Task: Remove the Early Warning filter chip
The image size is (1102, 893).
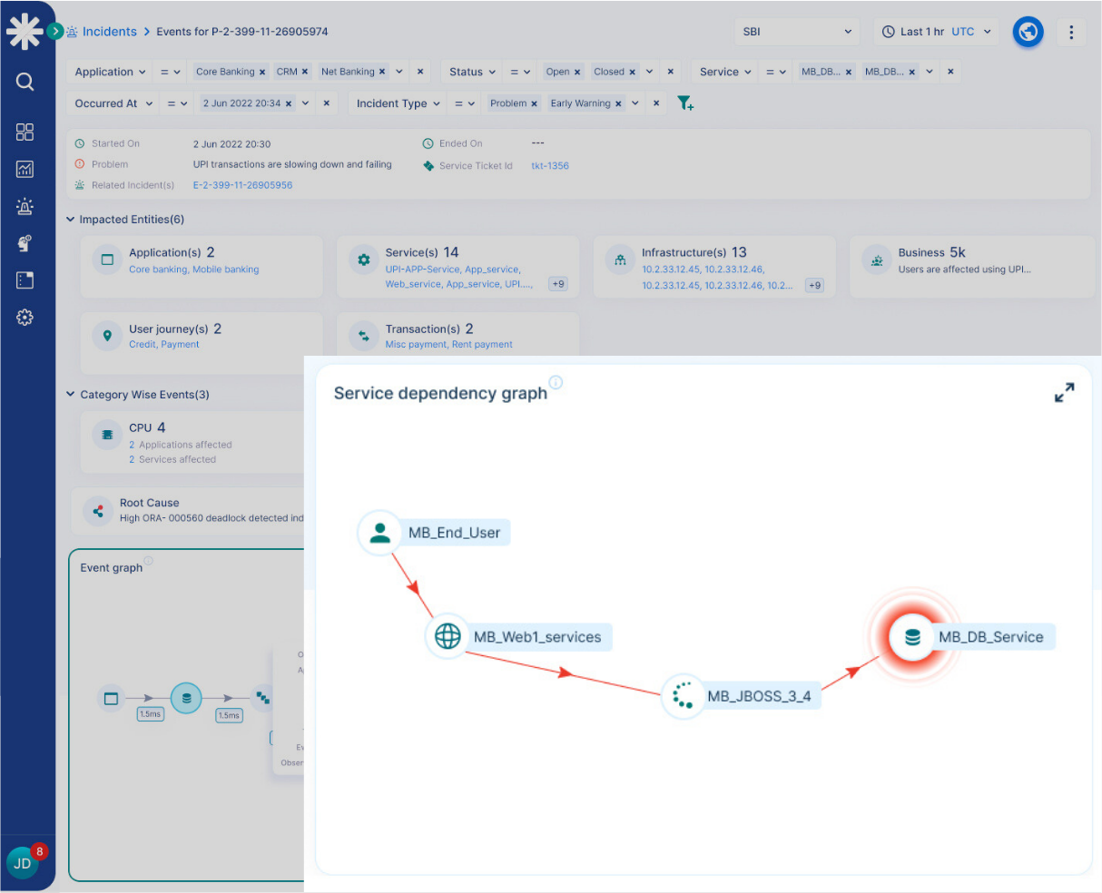Action: (x=618, y=103)
